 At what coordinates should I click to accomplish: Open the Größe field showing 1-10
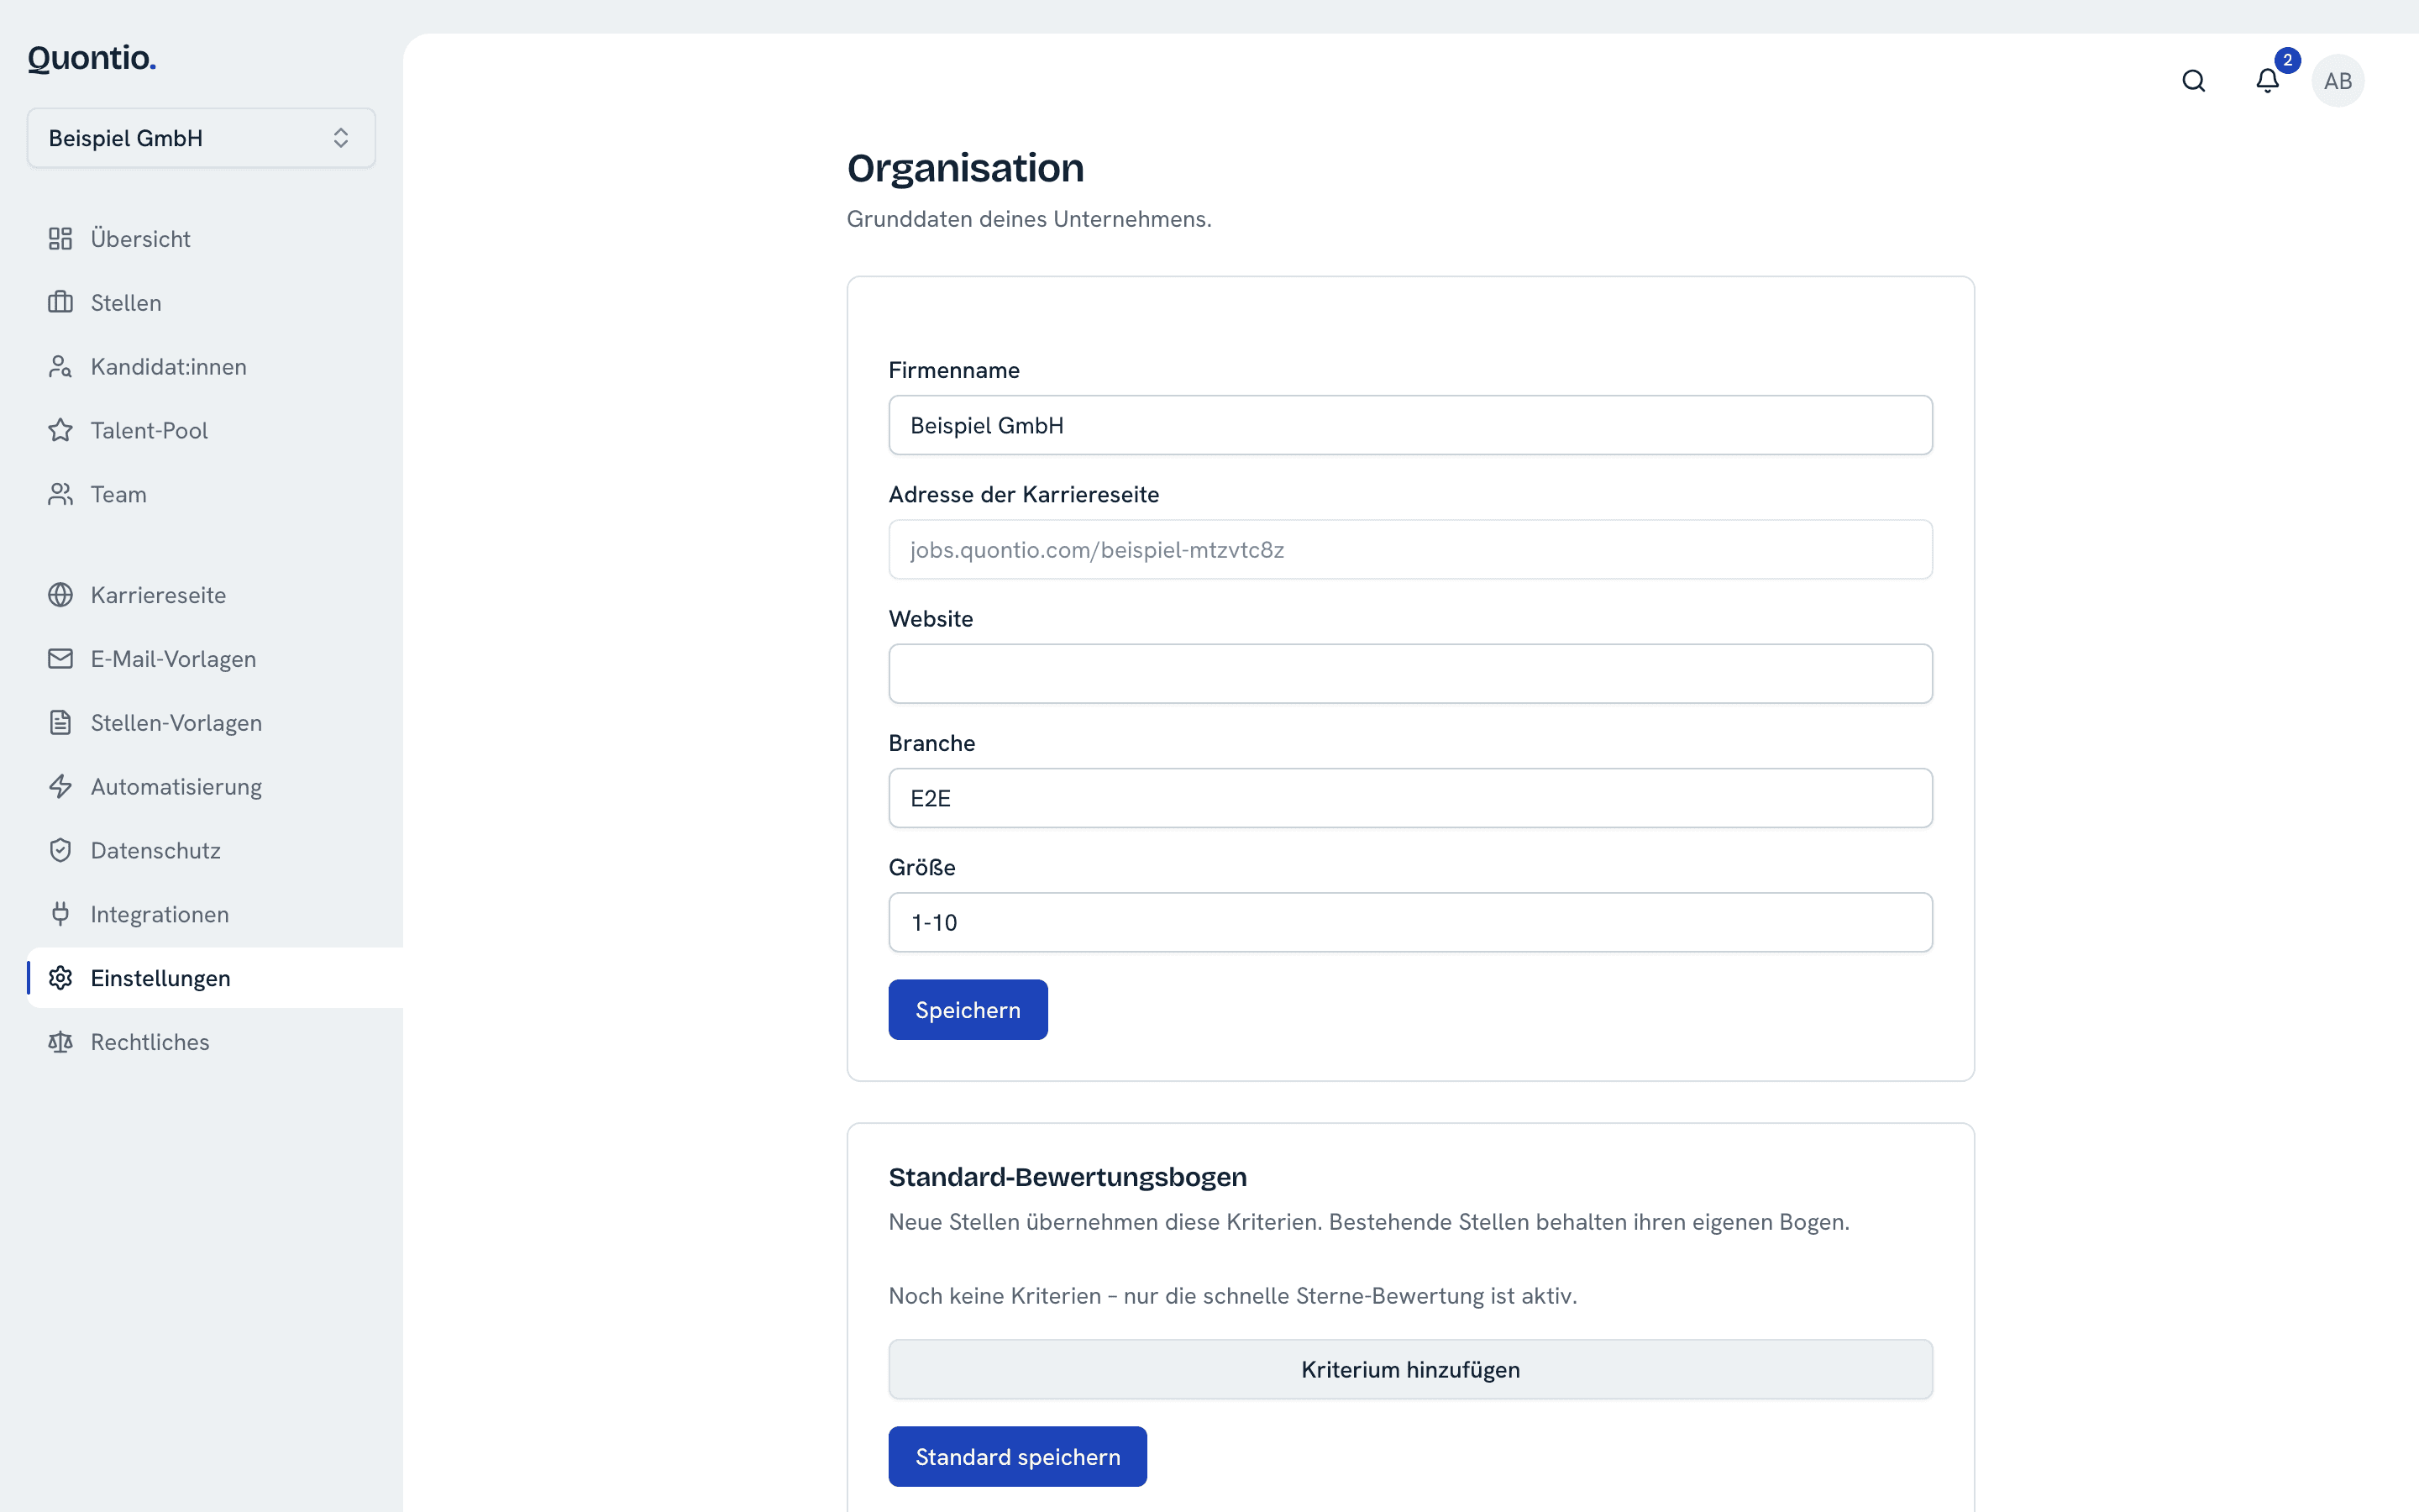click(1410, 922)
